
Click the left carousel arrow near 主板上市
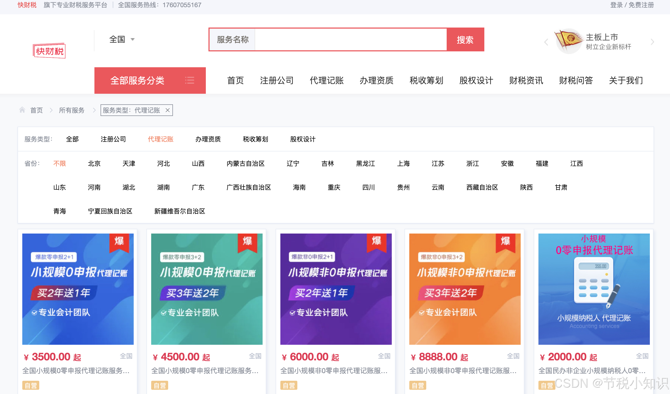tap(546, 42)
